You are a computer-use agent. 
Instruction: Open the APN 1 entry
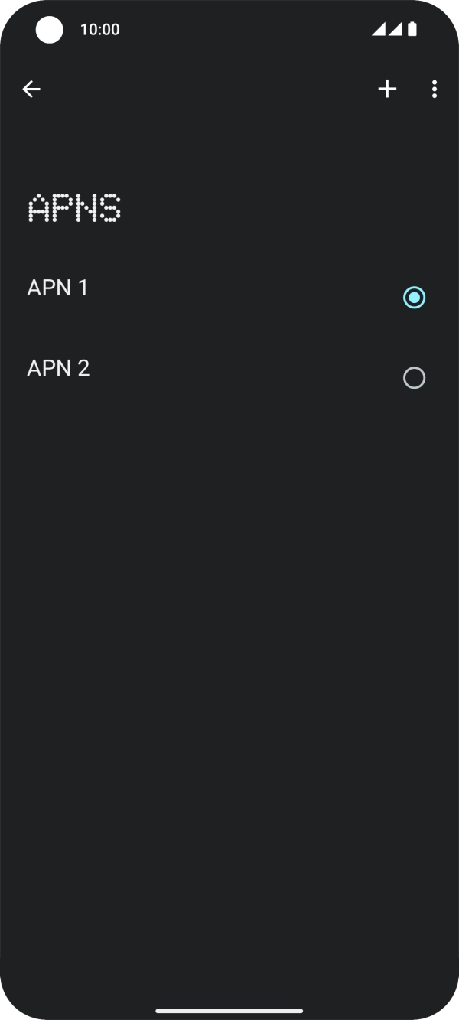(x=153, y=288)
